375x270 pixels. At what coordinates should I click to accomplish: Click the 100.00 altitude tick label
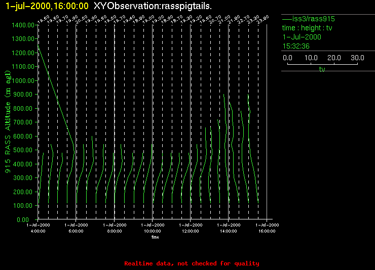point(24,206)
